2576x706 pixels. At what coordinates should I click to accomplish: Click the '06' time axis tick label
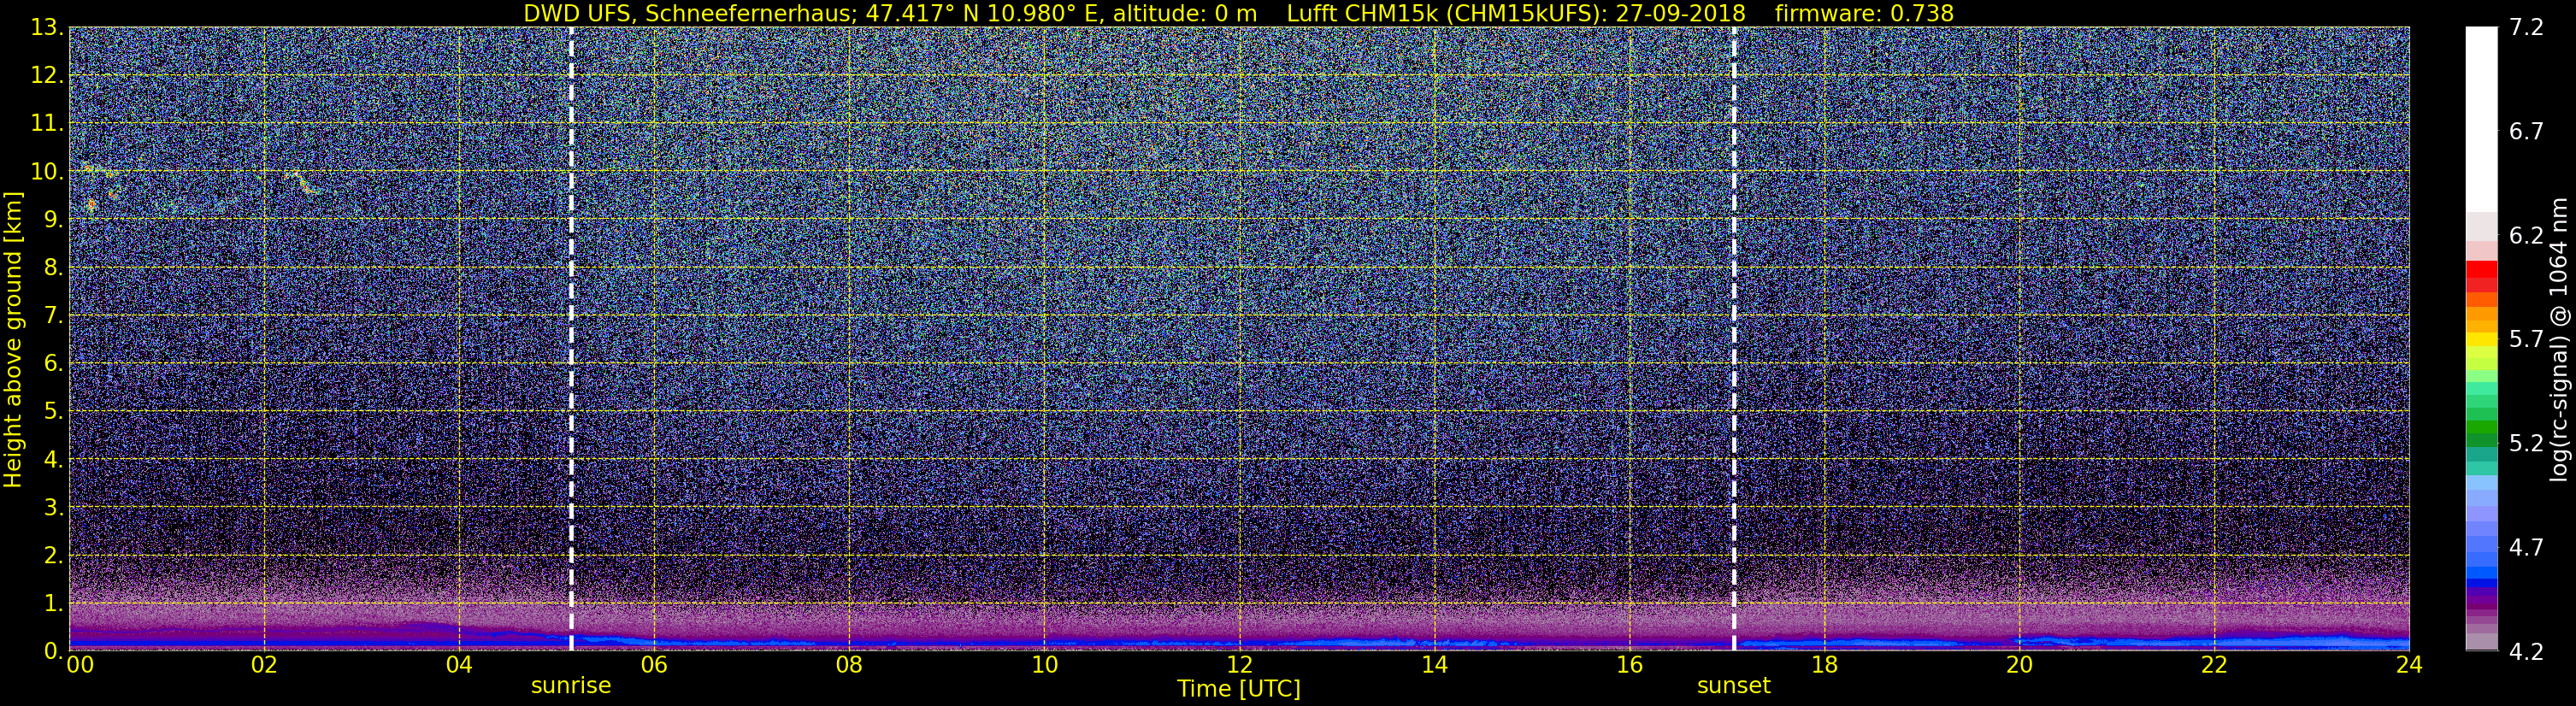click(x=654, y=666)
